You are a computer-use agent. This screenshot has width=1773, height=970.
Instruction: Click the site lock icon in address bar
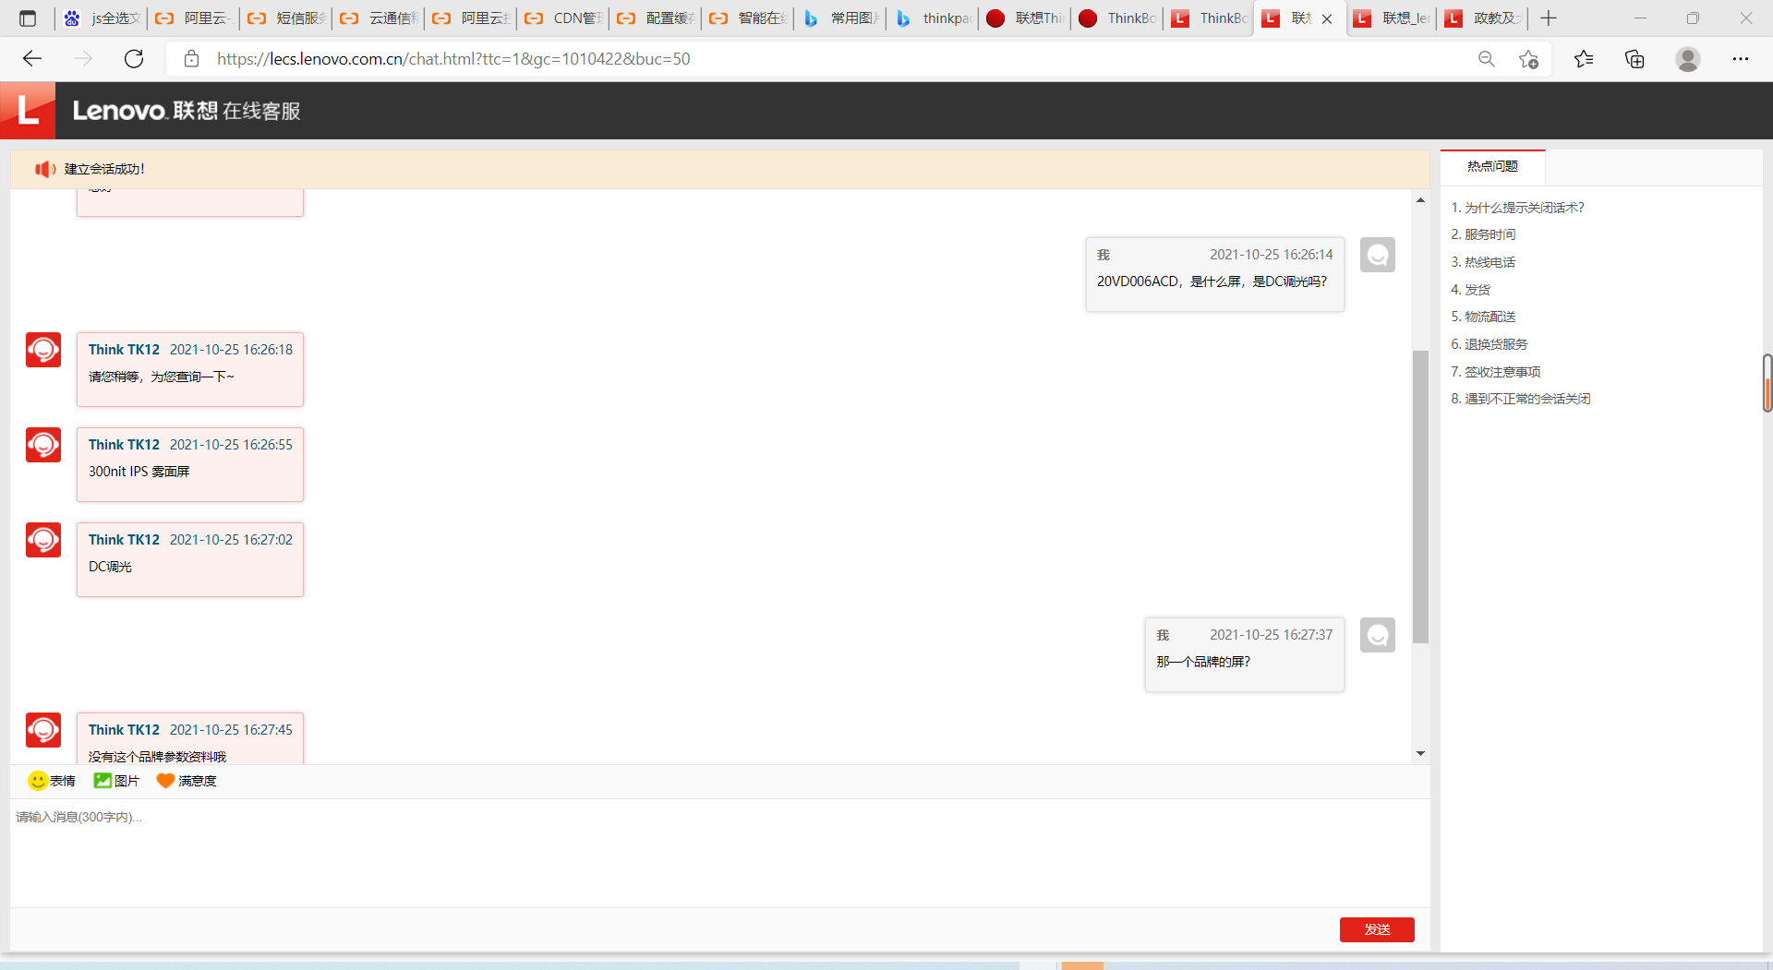(191, 59)
